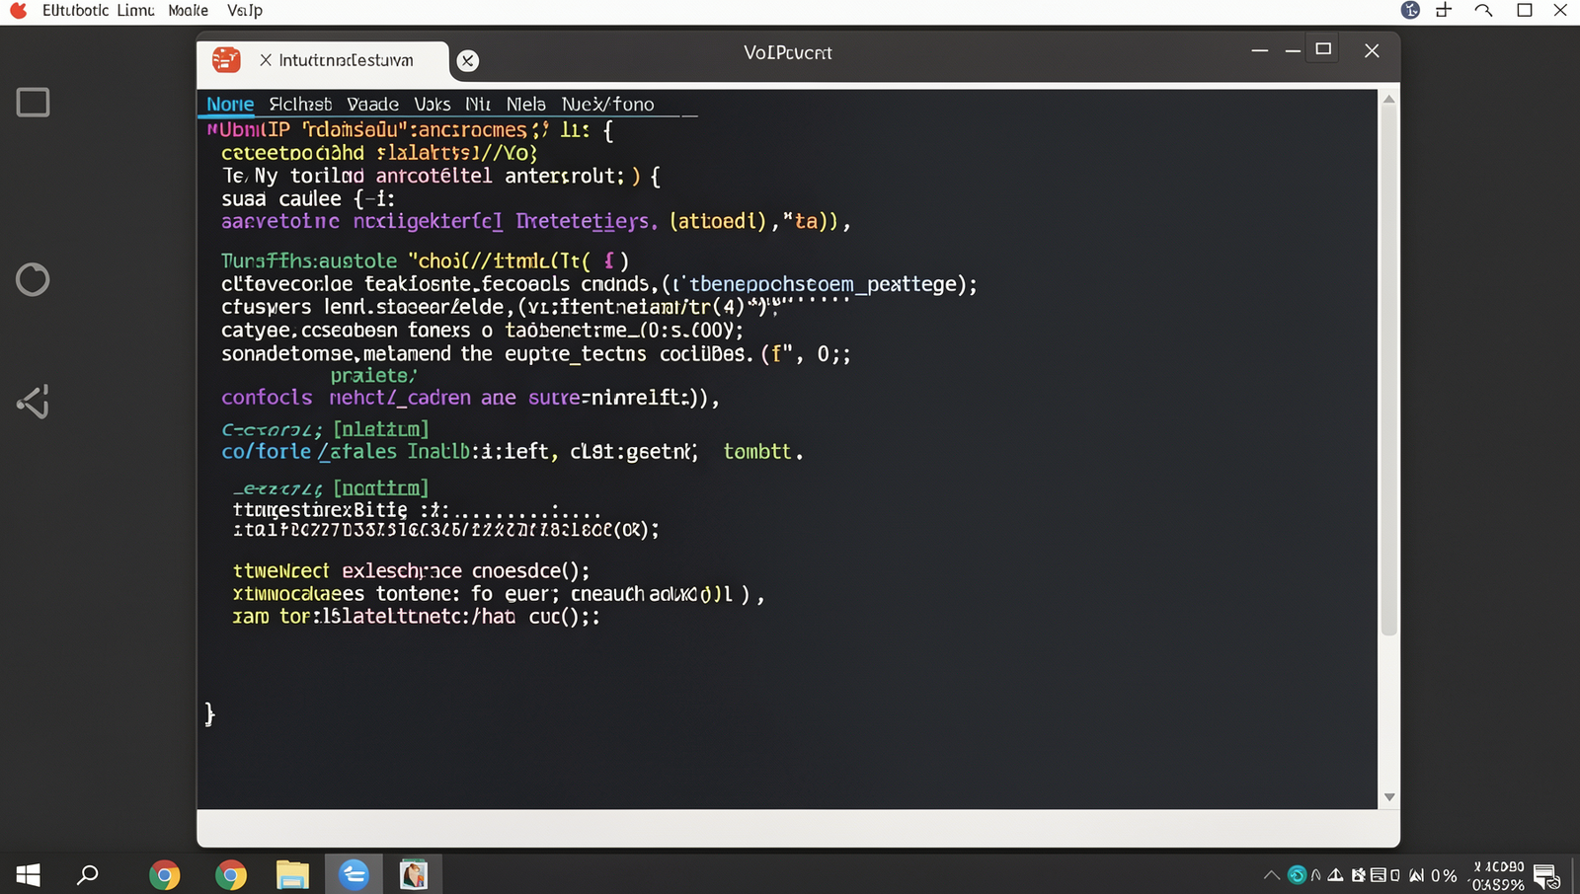Click the green word 'praiete' in the code
Image resolution: width=1580 pixels, height=894 pixels.
pyautogui.click(x=373, y=376)
